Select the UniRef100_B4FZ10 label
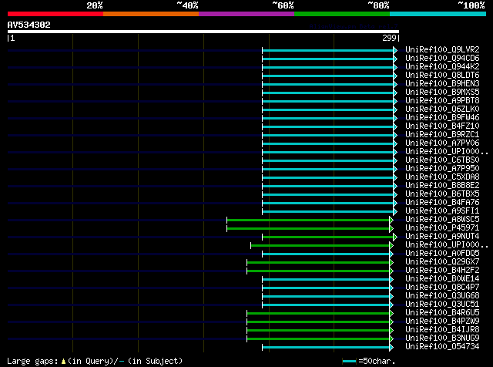 [442, 126]
